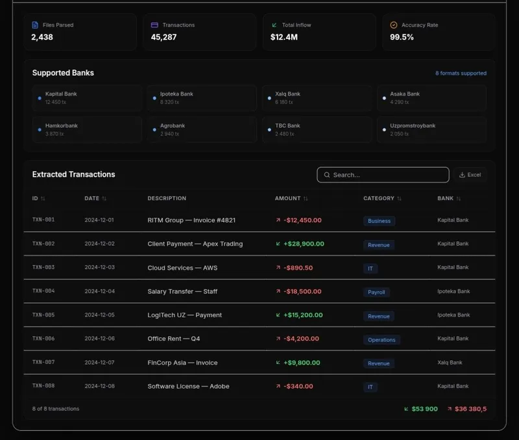Click the Operations category tag
The width and height of the screenshot is (519, 440).
coord(381,340)
